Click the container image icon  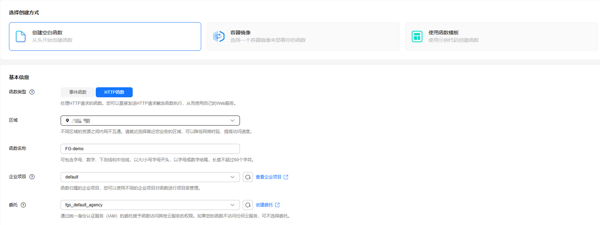219,36
